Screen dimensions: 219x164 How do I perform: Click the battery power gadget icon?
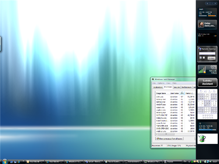[x=202, y=139]
